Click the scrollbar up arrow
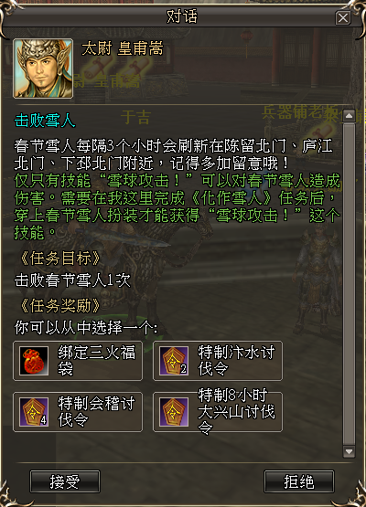 (x=349, y=116)
